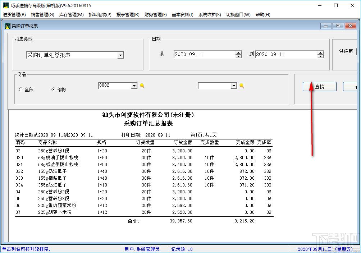This screenshot has width=361, height=253.
Task: Sort by the 完成数量 column header
Action: [x=210, y=143]
